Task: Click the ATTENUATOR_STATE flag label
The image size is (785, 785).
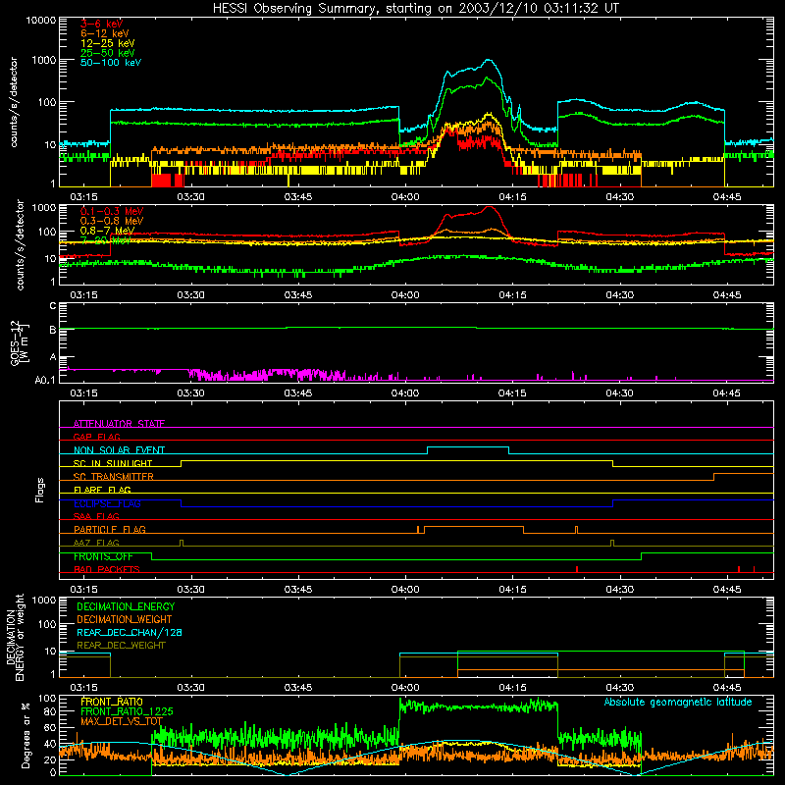Action: (x=119, y=424)
